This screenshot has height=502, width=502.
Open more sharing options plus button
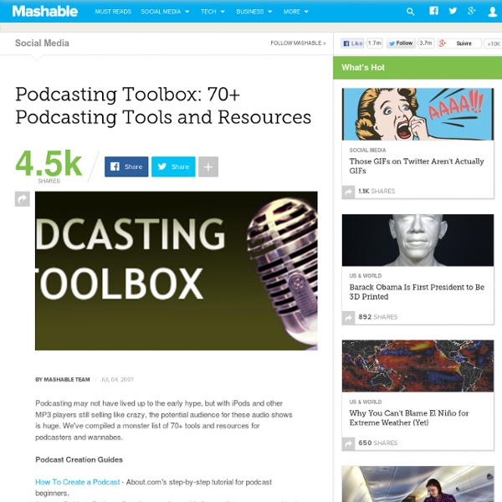point(208,166)
